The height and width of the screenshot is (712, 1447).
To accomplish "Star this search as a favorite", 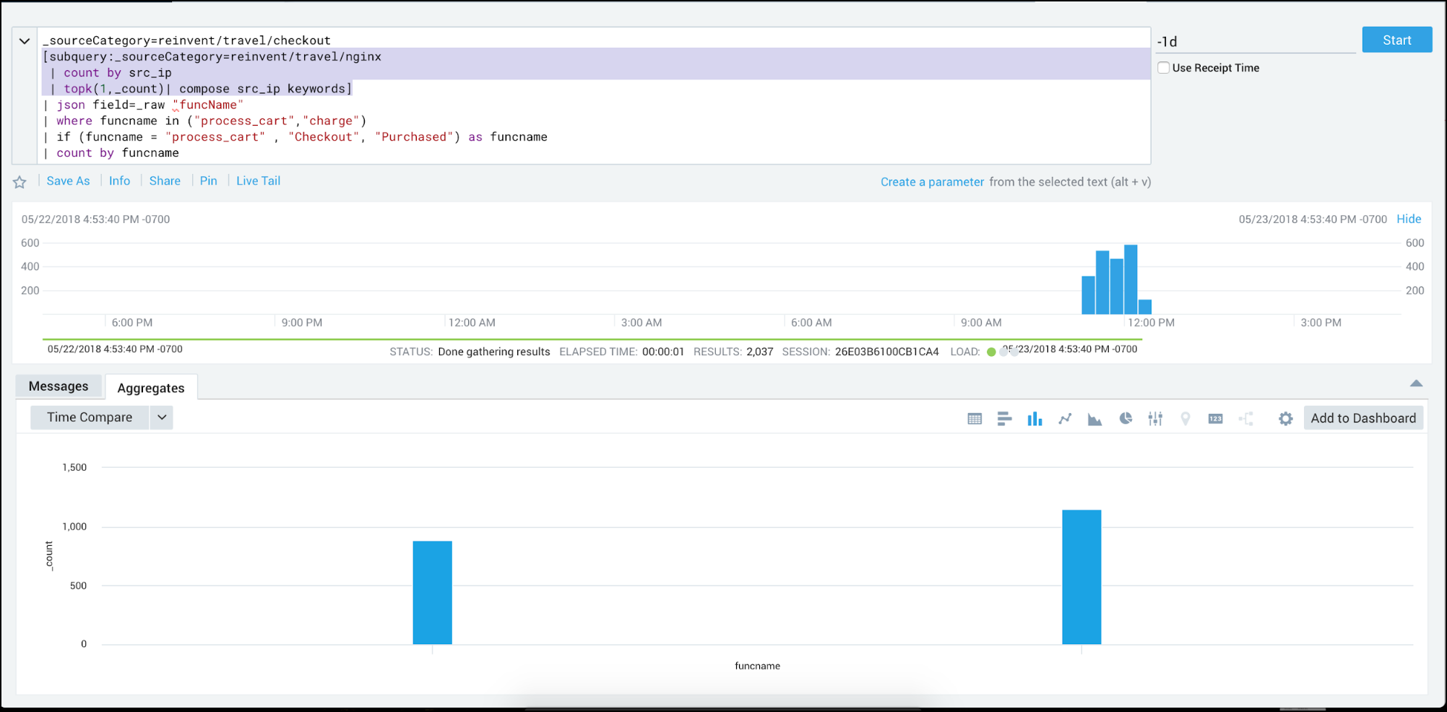I will tap(20, 181).
